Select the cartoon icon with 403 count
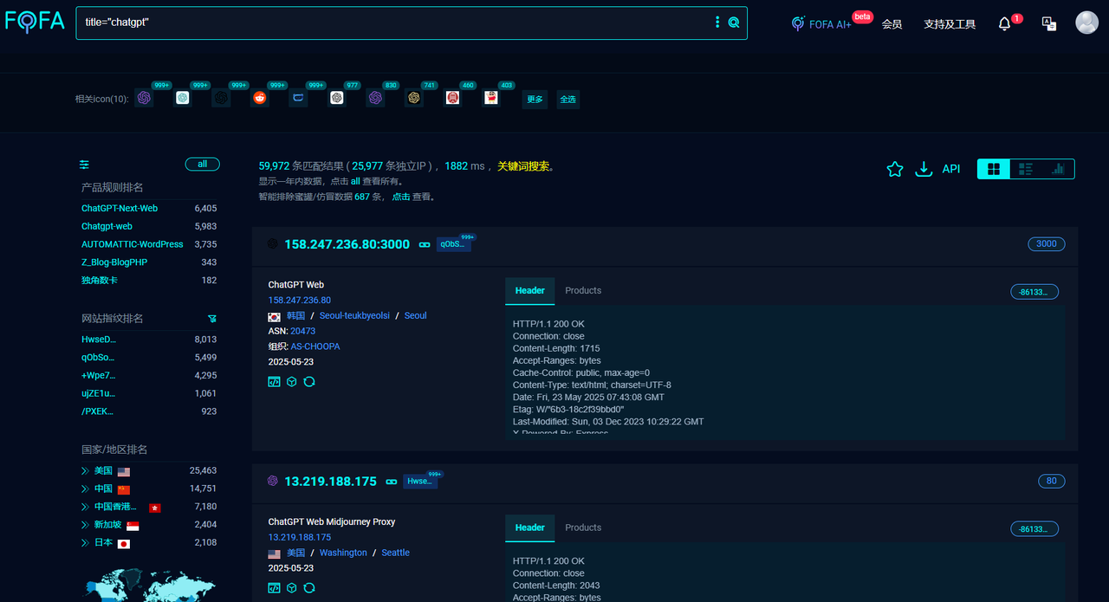This screenshot has width=1109, height=602. 491,98
